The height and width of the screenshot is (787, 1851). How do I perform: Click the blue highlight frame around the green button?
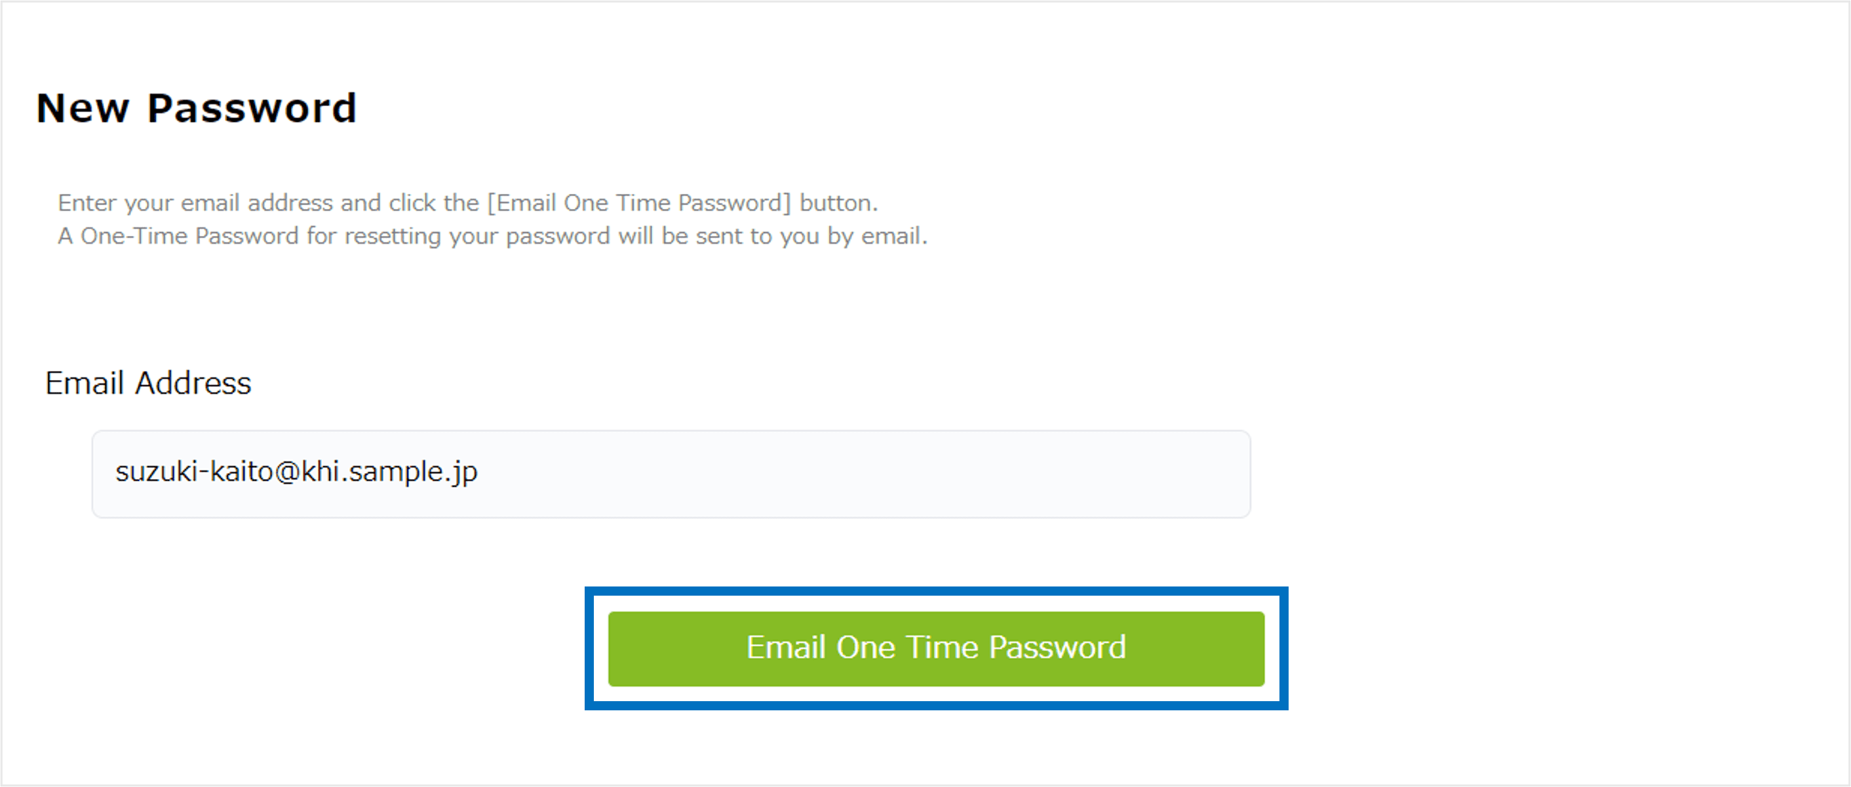935,592
